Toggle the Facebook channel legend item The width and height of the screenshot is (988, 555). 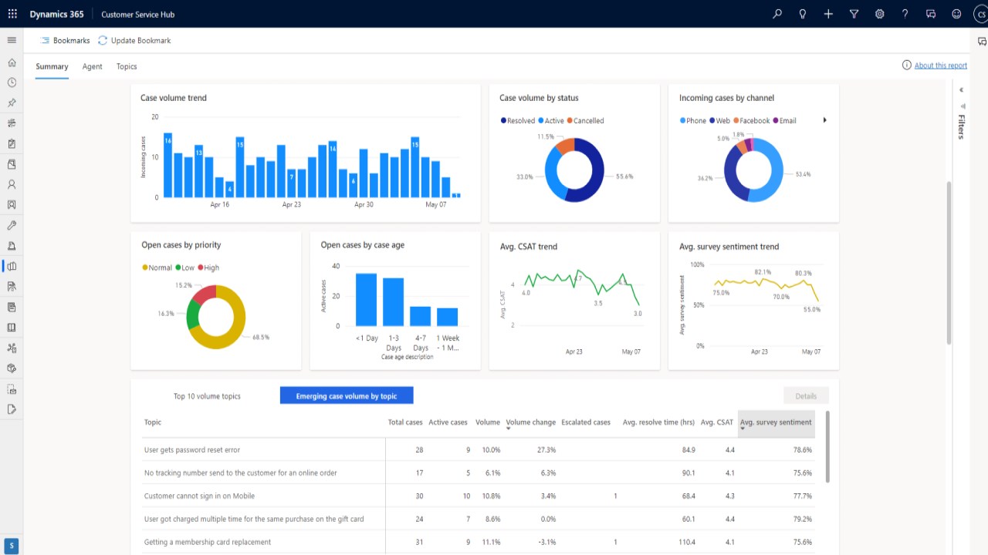click(751, 121)
